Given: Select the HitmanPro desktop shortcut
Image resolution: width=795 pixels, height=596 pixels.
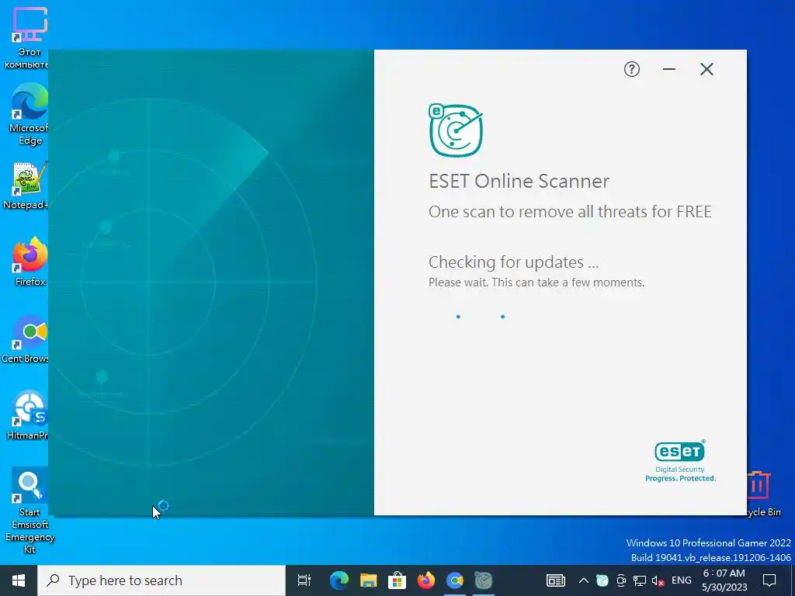Looking at the screenshot, I should pyautogui.click(x=27, y=416).
